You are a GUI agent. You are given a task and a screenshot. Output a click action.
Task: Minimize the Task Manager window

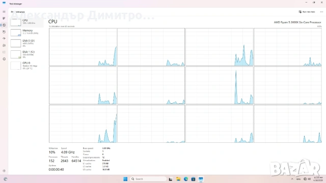(306, 3)
